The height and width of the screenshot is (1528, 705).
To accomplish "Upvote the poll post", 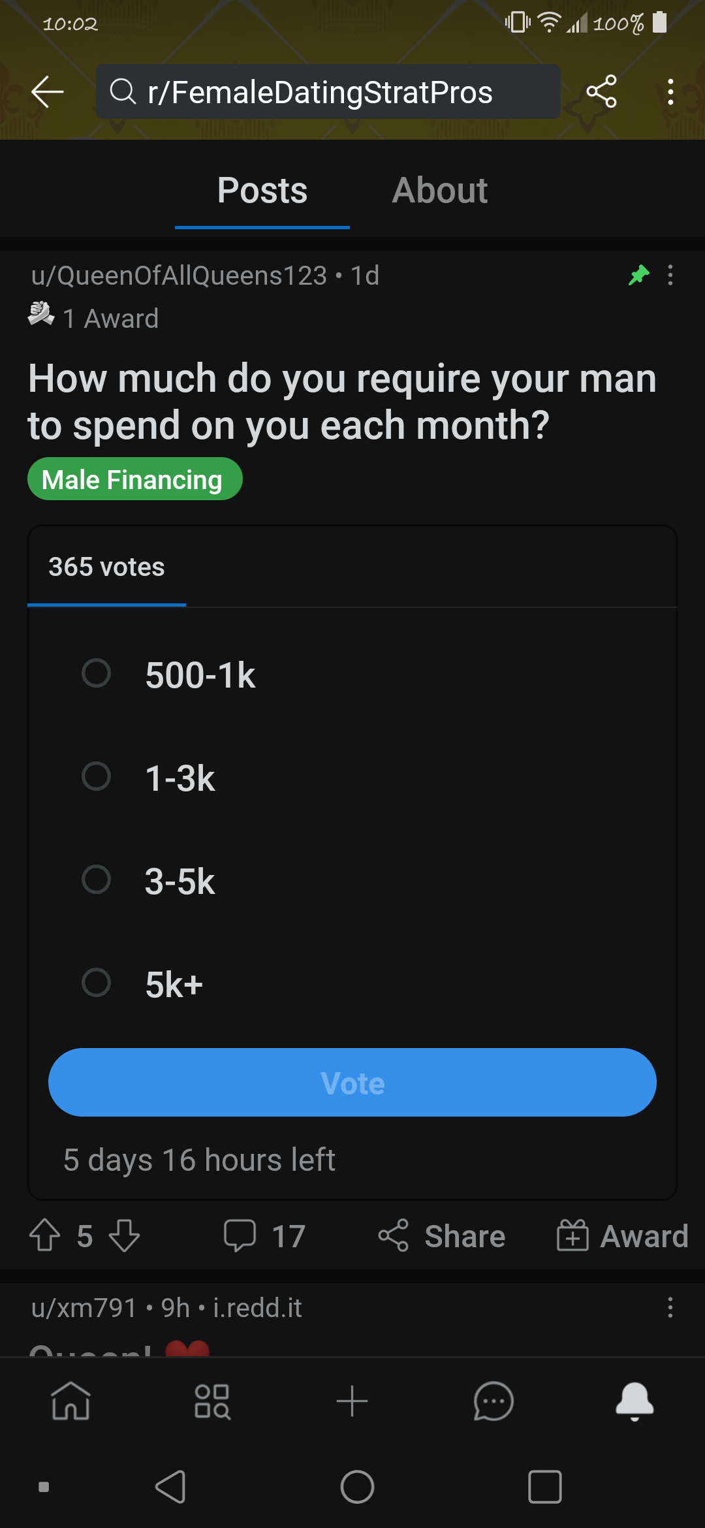I will point(45,1236).
